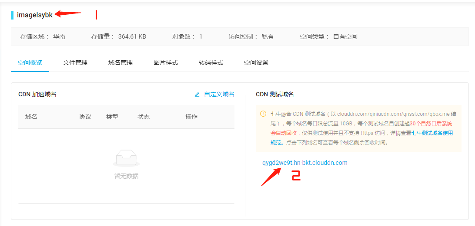Click the CDN 测试域名 heading
Image resolution: width=475 pixels, height=226 pixels.
tap(275, 94)
